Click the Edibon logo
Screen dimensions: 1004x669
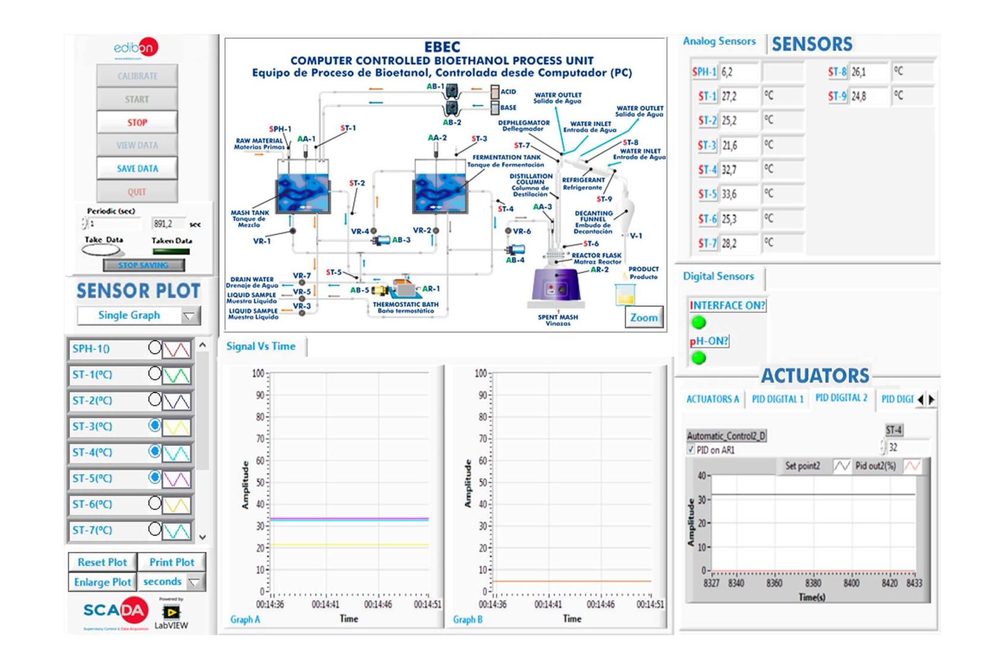pos(136,48)
